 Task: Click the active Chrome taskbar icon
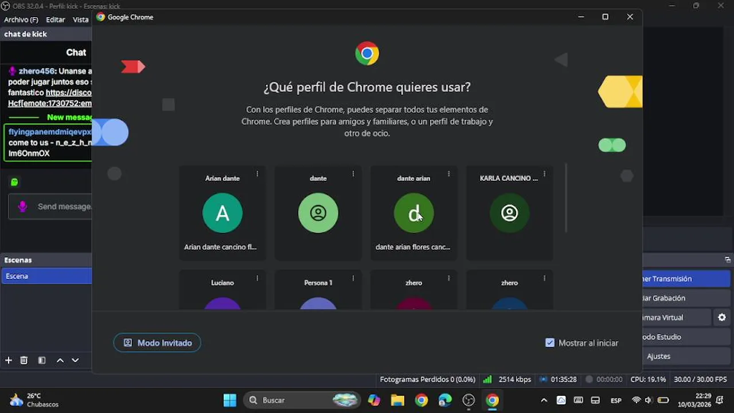[x=493, y=400]
